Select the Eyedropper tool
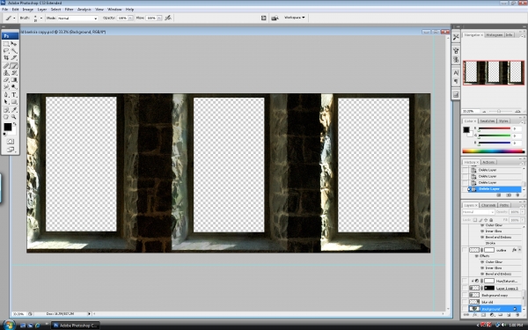This screenshot has height=330, width=528. coord(14,110)
